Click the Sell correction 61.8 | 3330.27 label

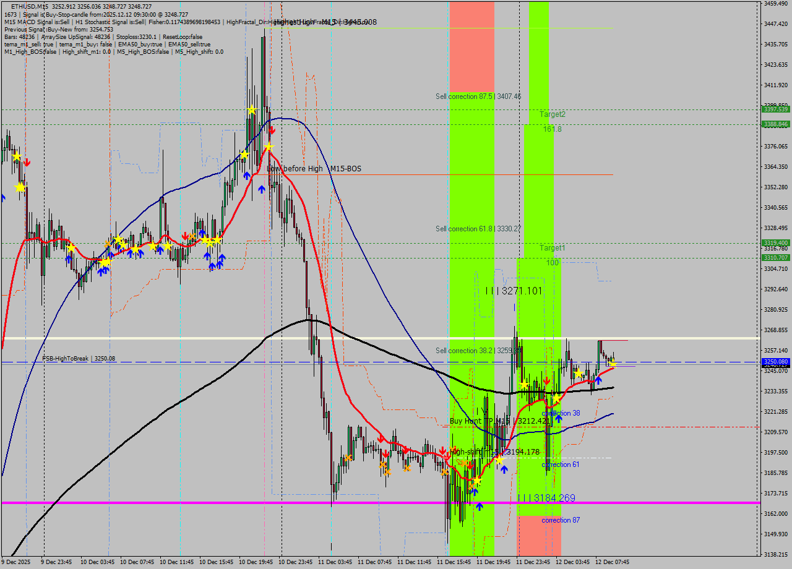pyautogui.click(x=478, y=229)
